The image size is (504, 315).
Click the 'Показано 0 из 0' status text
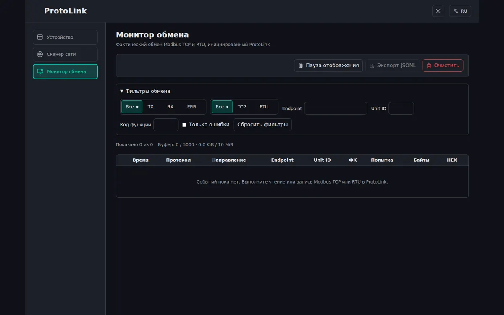(x=134, y=144)
